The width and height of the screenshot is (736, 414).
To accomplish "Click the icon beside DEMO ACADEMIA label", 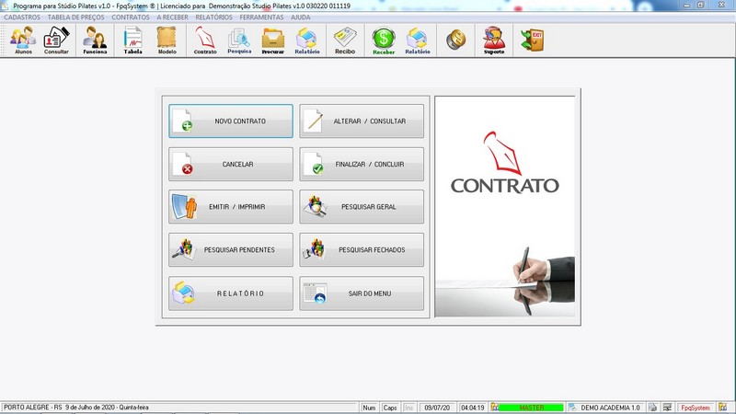I will click(x=572, y=408).
